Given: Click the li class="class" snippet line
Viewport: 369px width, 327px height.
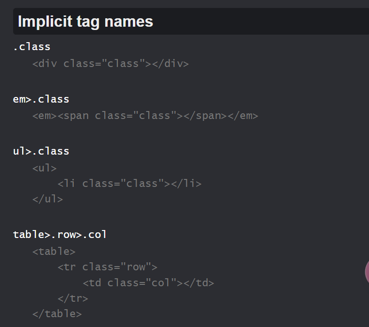Looking at the screenshot, I should pos(130,184).
